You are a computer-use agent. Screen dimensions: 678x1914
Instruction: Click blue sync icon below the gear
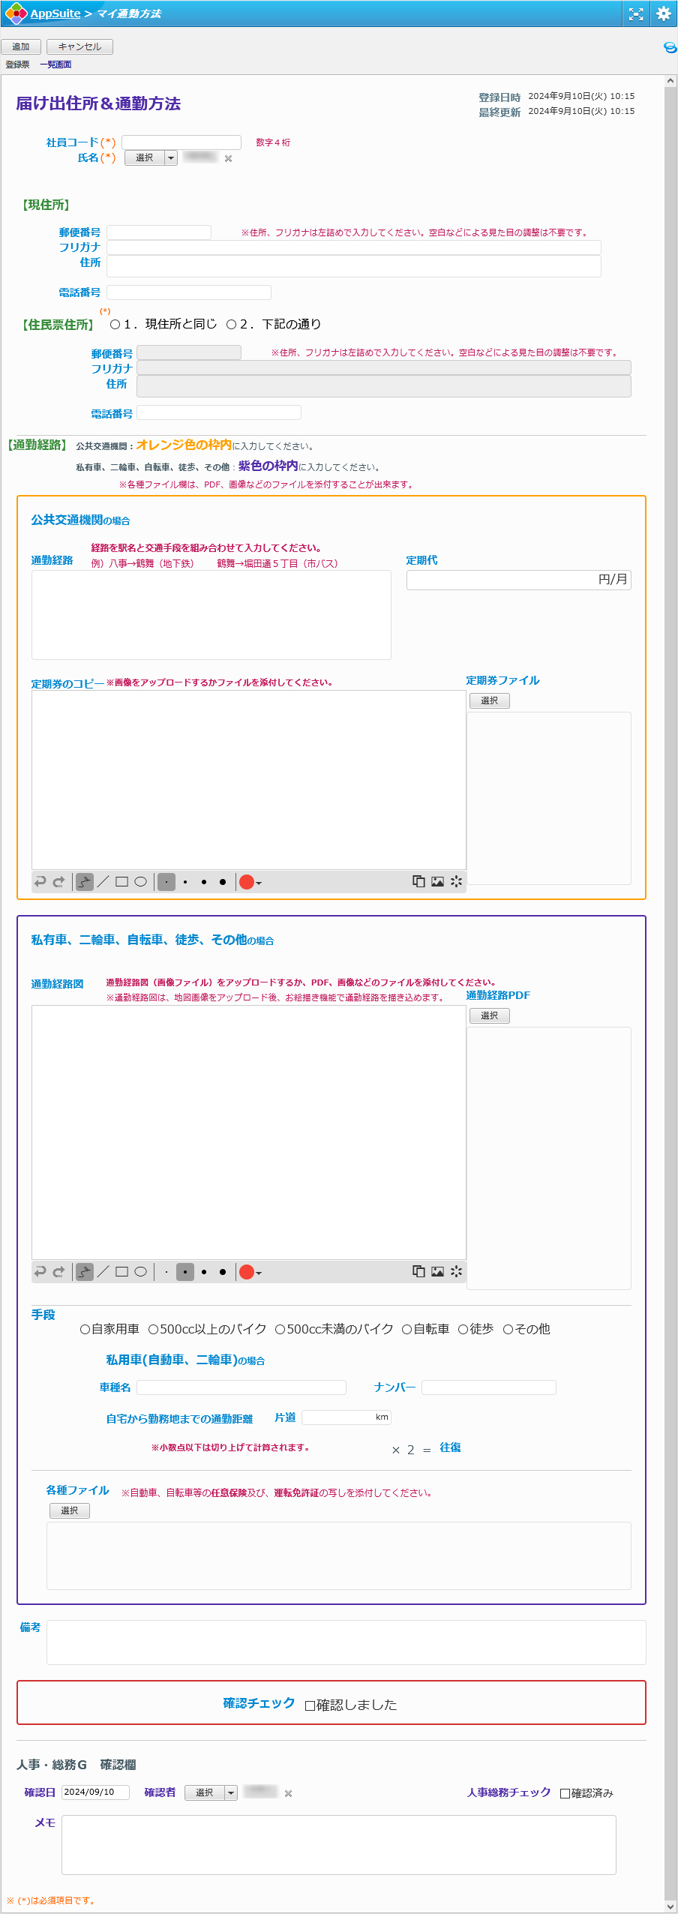point(670,47)
